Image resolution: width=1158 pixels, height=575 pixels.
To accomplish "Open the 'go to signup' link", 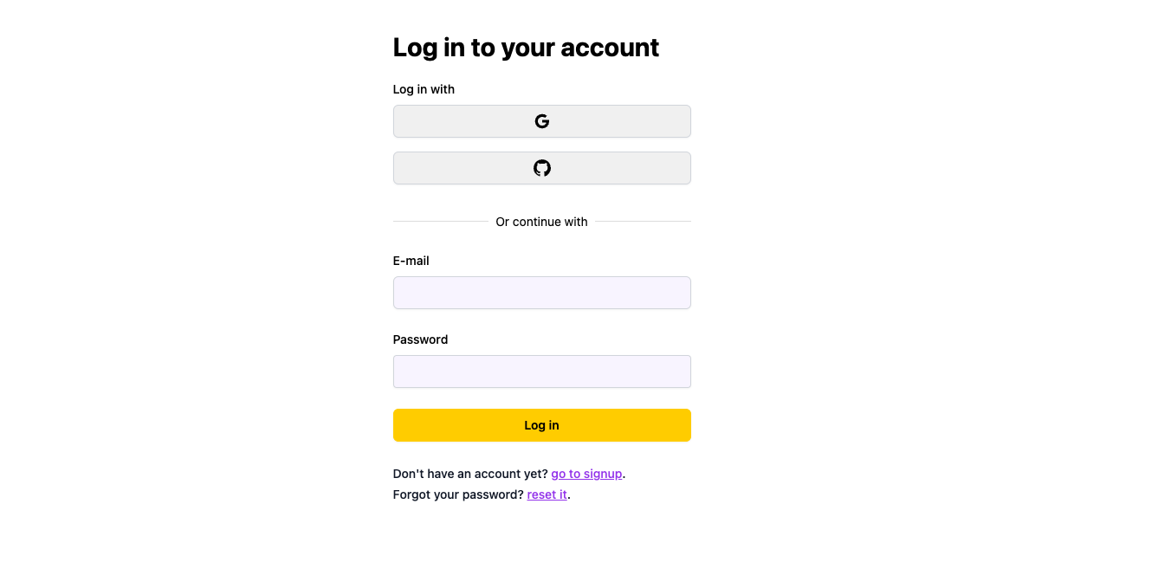I will click(586, 474).
